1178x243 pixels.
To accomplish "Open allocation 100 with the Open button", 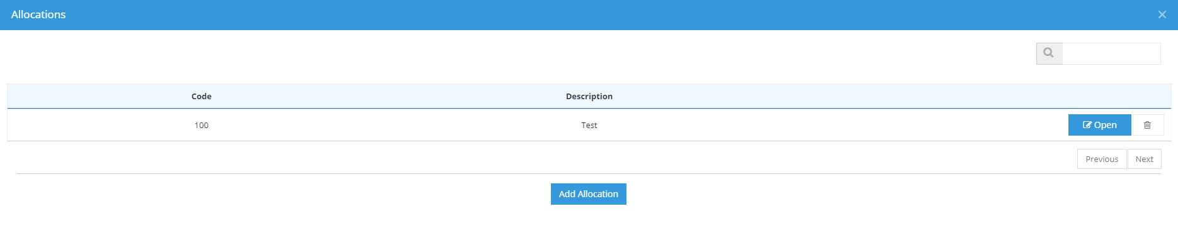I will point(1100,125).
